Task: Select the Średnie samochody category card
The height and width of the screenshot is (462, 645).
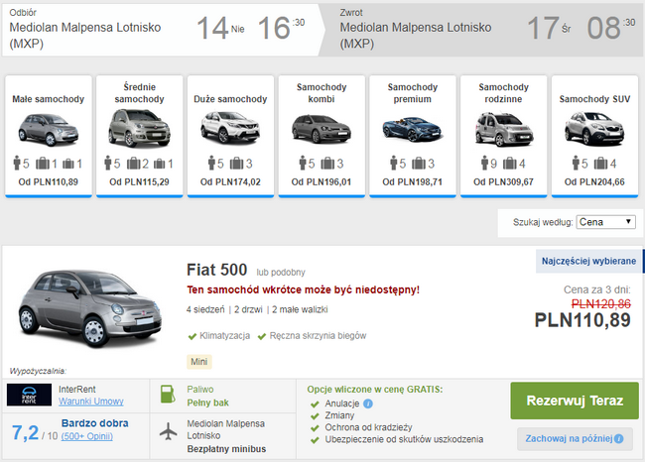Action: click(140, 136)
